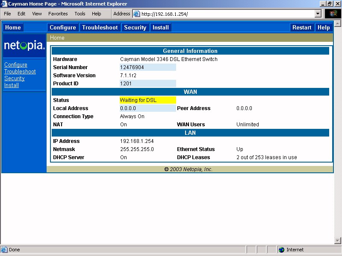
Task: Click the software version 7.1.1r2
Action: coord(128,76)
